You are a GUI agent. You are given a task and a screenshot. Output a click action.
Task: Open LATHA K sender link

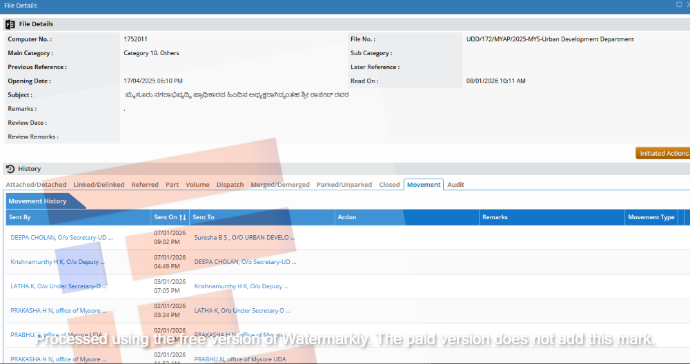click(59, 286)
